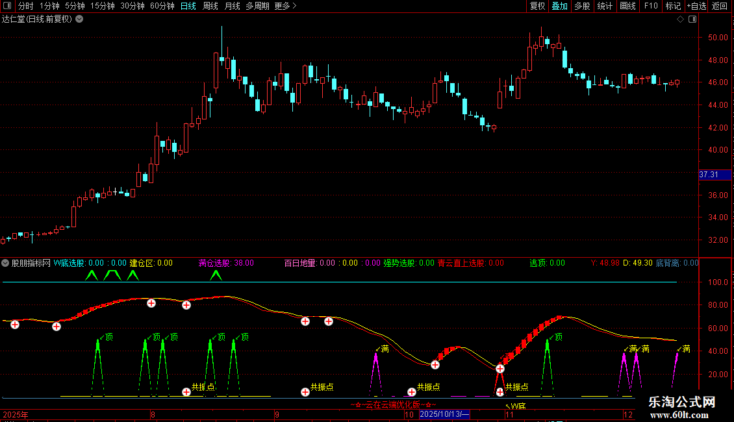Click the ~☆~云在云端优化版~☆~ caption
This screenshot has width=734, height=422.
(x=393, y=404)
